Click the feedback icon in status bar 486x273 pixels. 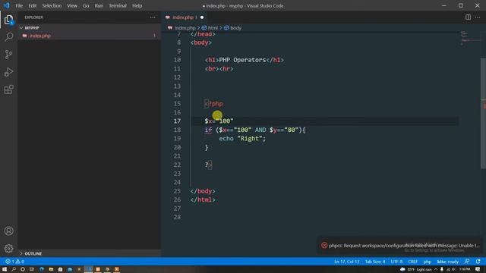(x=467, y=262)
